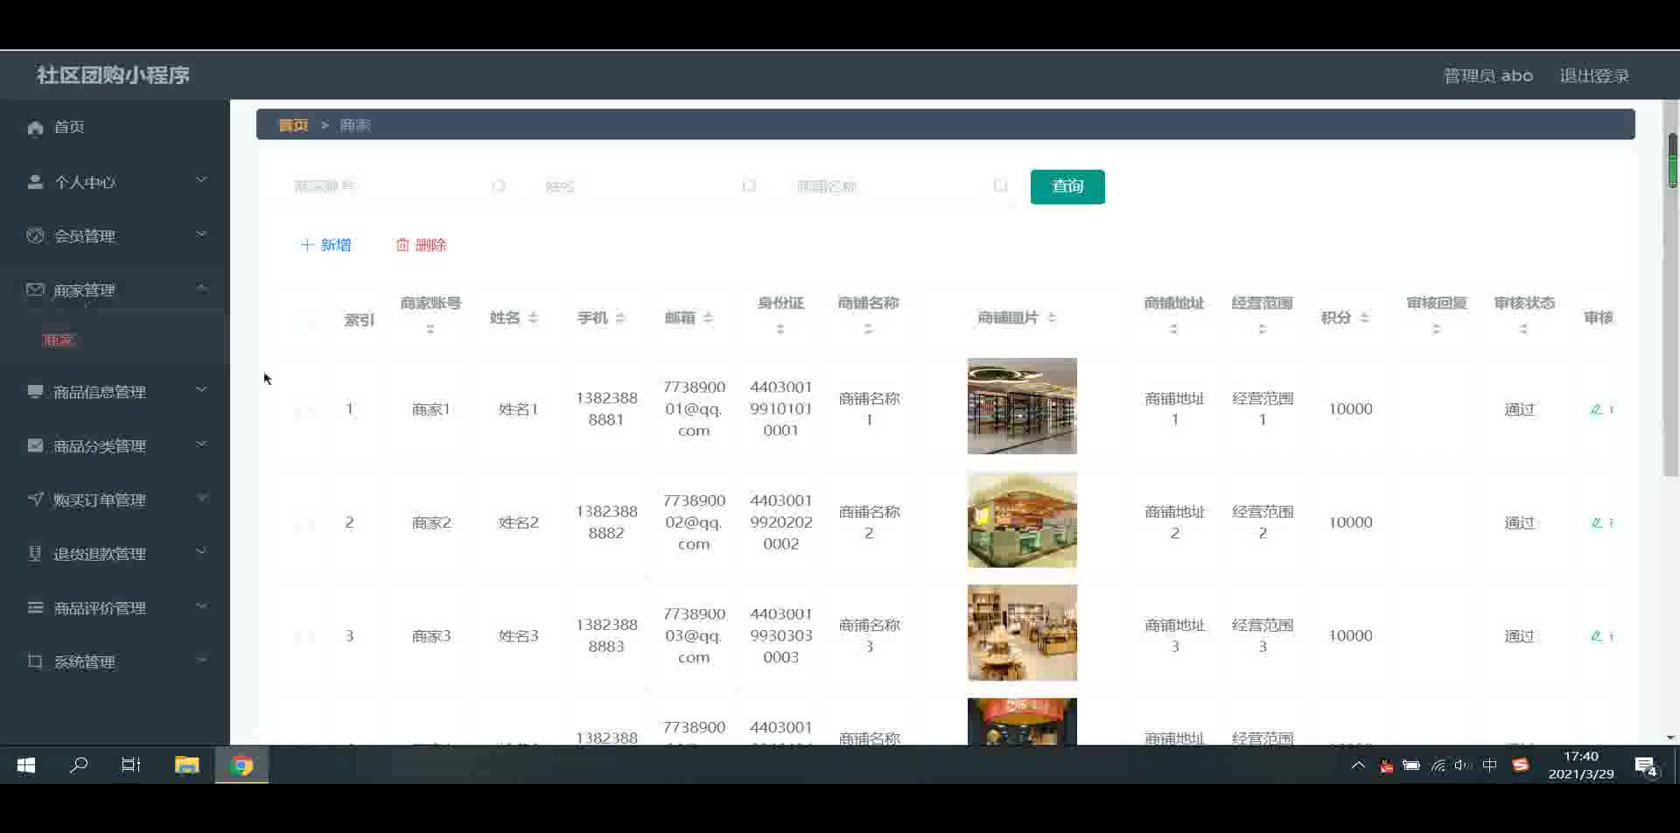Open Windows notification center icon
This screenshot has width=1680, height=833.
1646,766
